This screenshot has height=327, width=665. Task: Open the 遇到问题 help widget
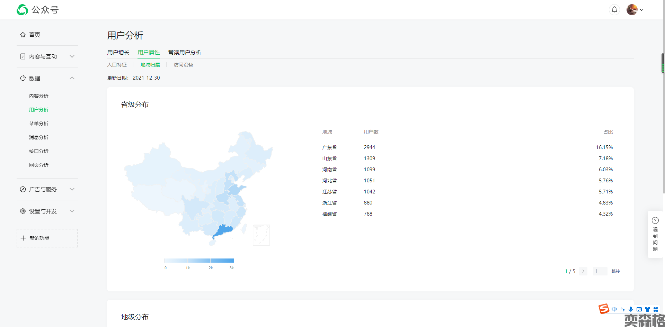(x=655, y=234)
